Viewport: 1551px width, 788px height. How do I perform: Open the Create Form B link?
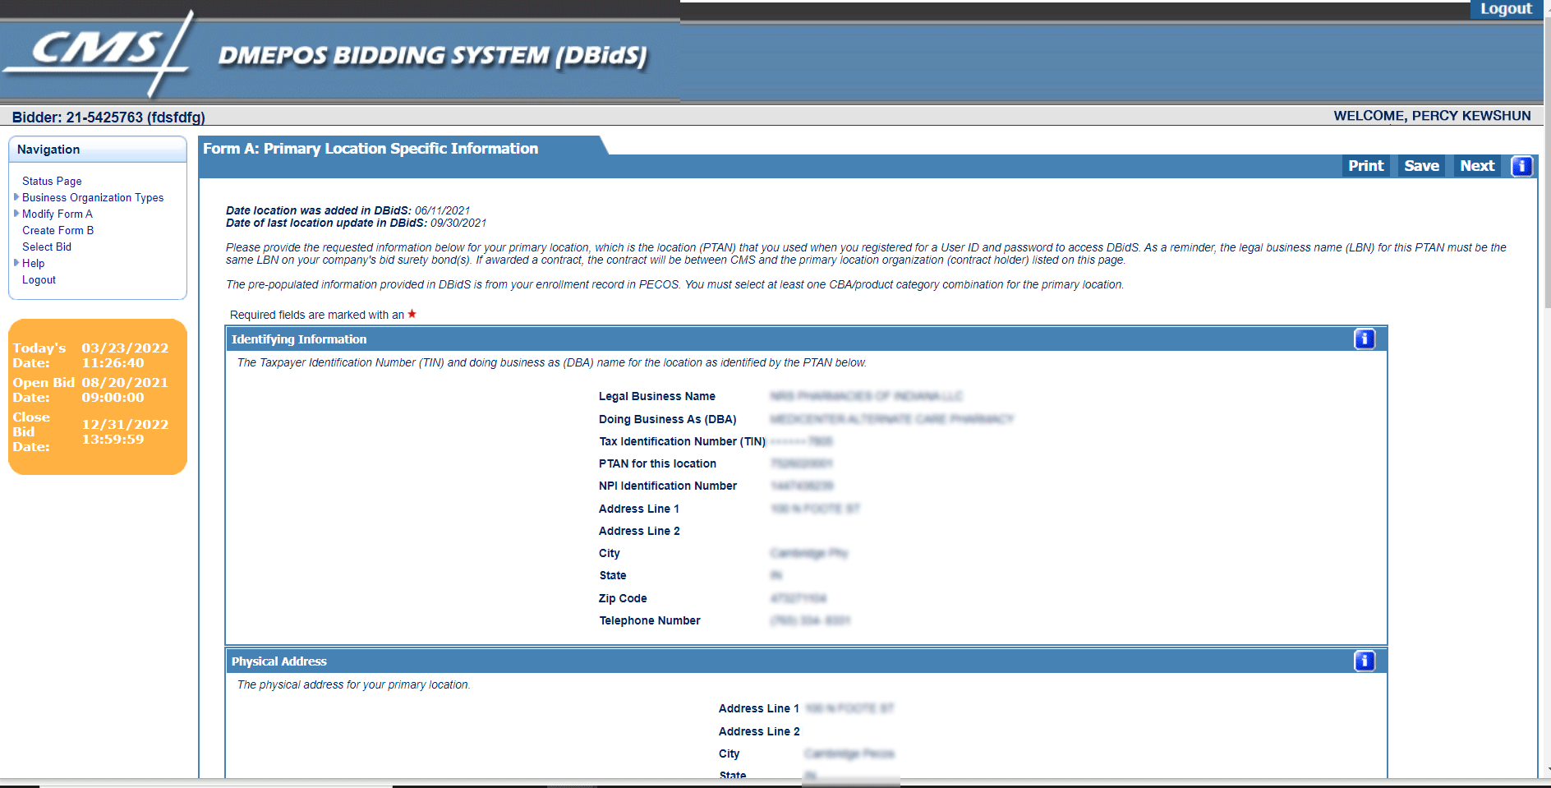[58, 230]
